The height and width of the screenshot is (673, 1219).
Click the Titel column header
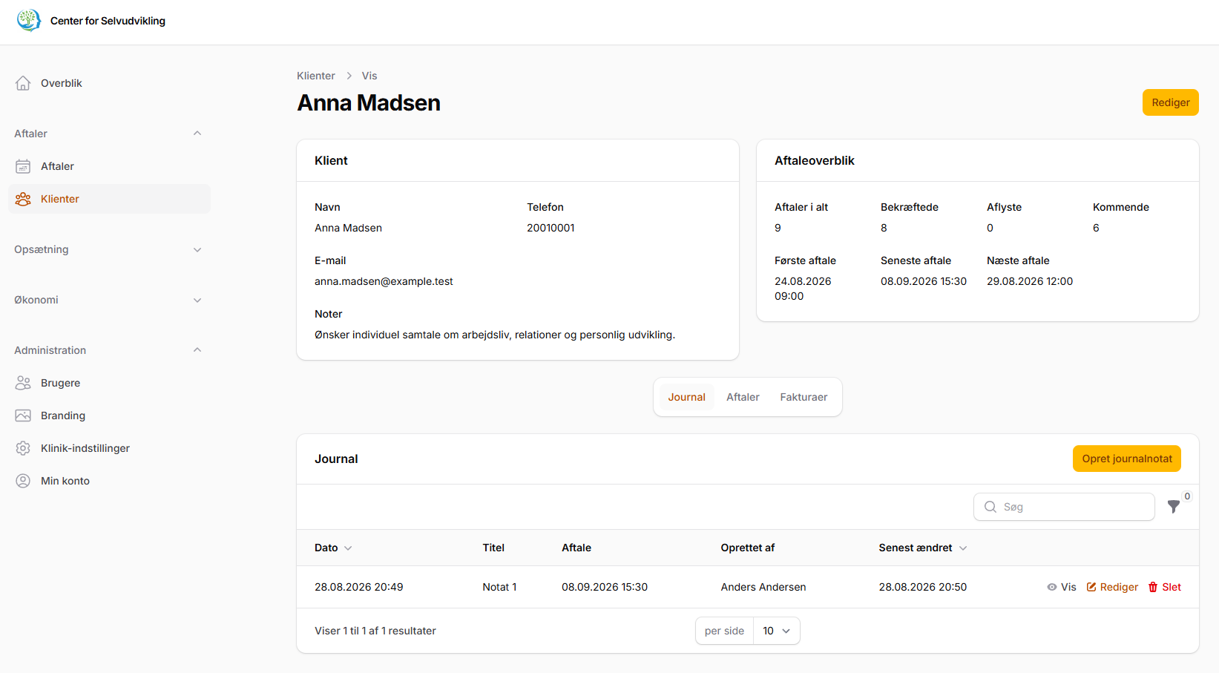pyautogui.click(x=493, y=548)
